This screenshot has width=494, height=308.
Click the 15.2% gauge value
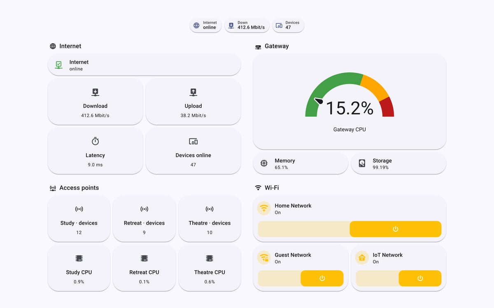pyautogui.click(x=350, y=108)
